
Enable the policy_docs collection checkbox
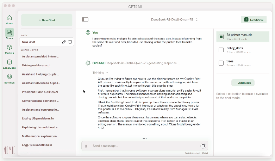click(221, 50)
